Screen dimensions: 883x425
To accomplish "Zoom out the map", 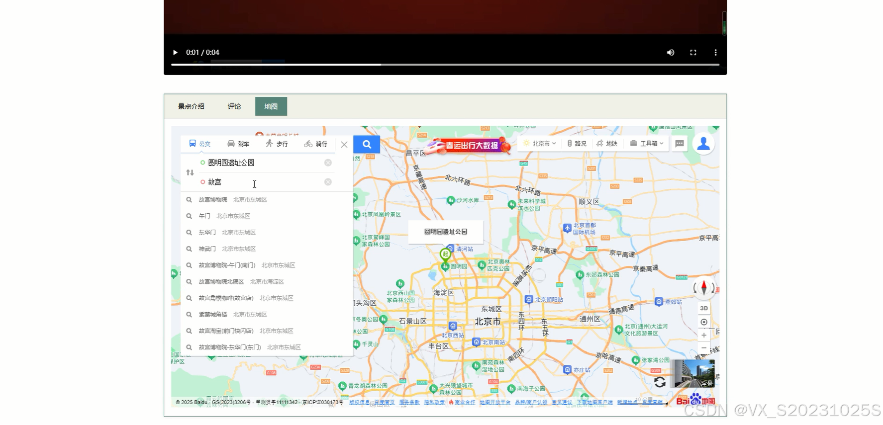I will [x=704, y=348].
